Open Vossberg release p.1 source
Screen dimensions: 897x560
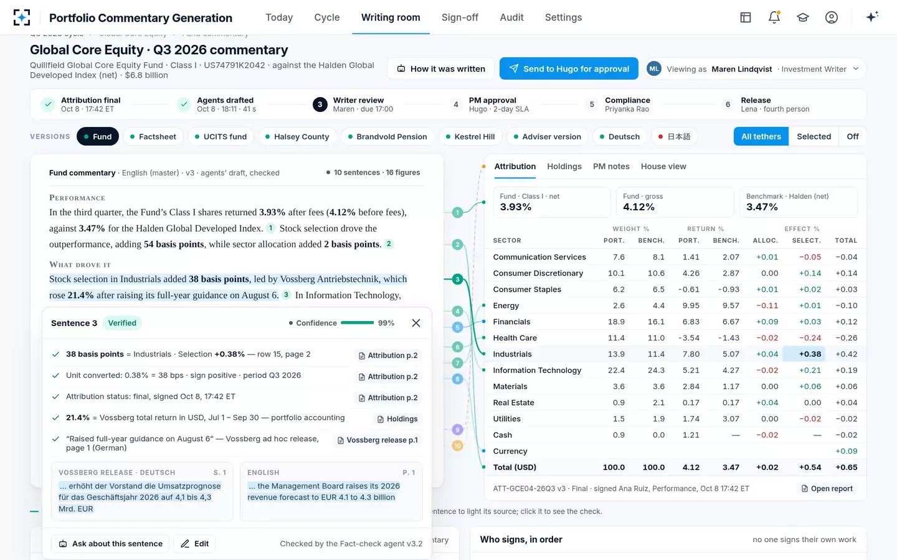(377, 441)
